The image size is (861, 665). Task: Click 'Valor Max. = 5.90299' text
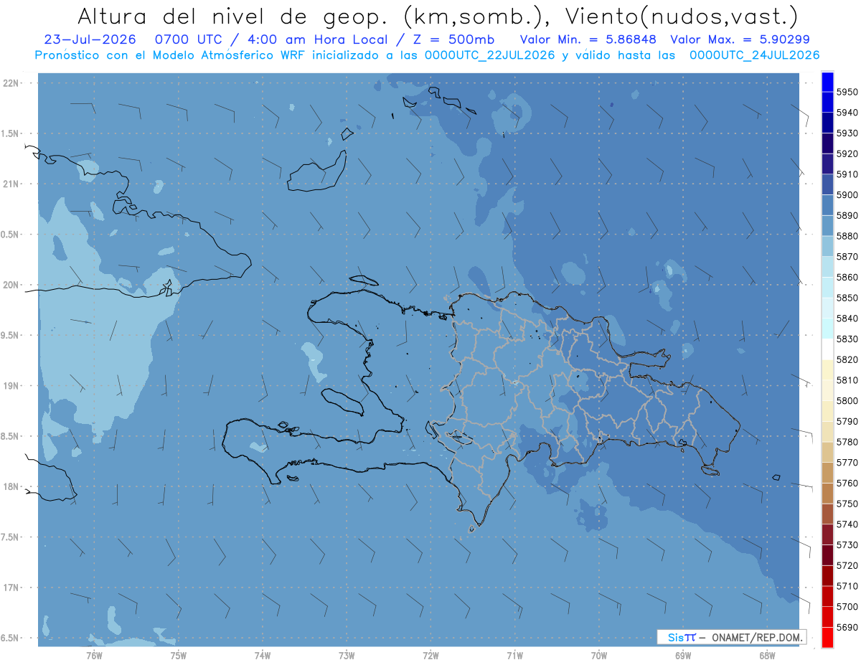[740, 40]
